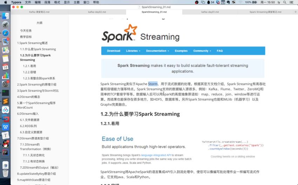Go to 3.Spark Streaming与Storm对比 outline entry
Screen dimensions: 298x185
pyautogui.click(x=38, y=91)
